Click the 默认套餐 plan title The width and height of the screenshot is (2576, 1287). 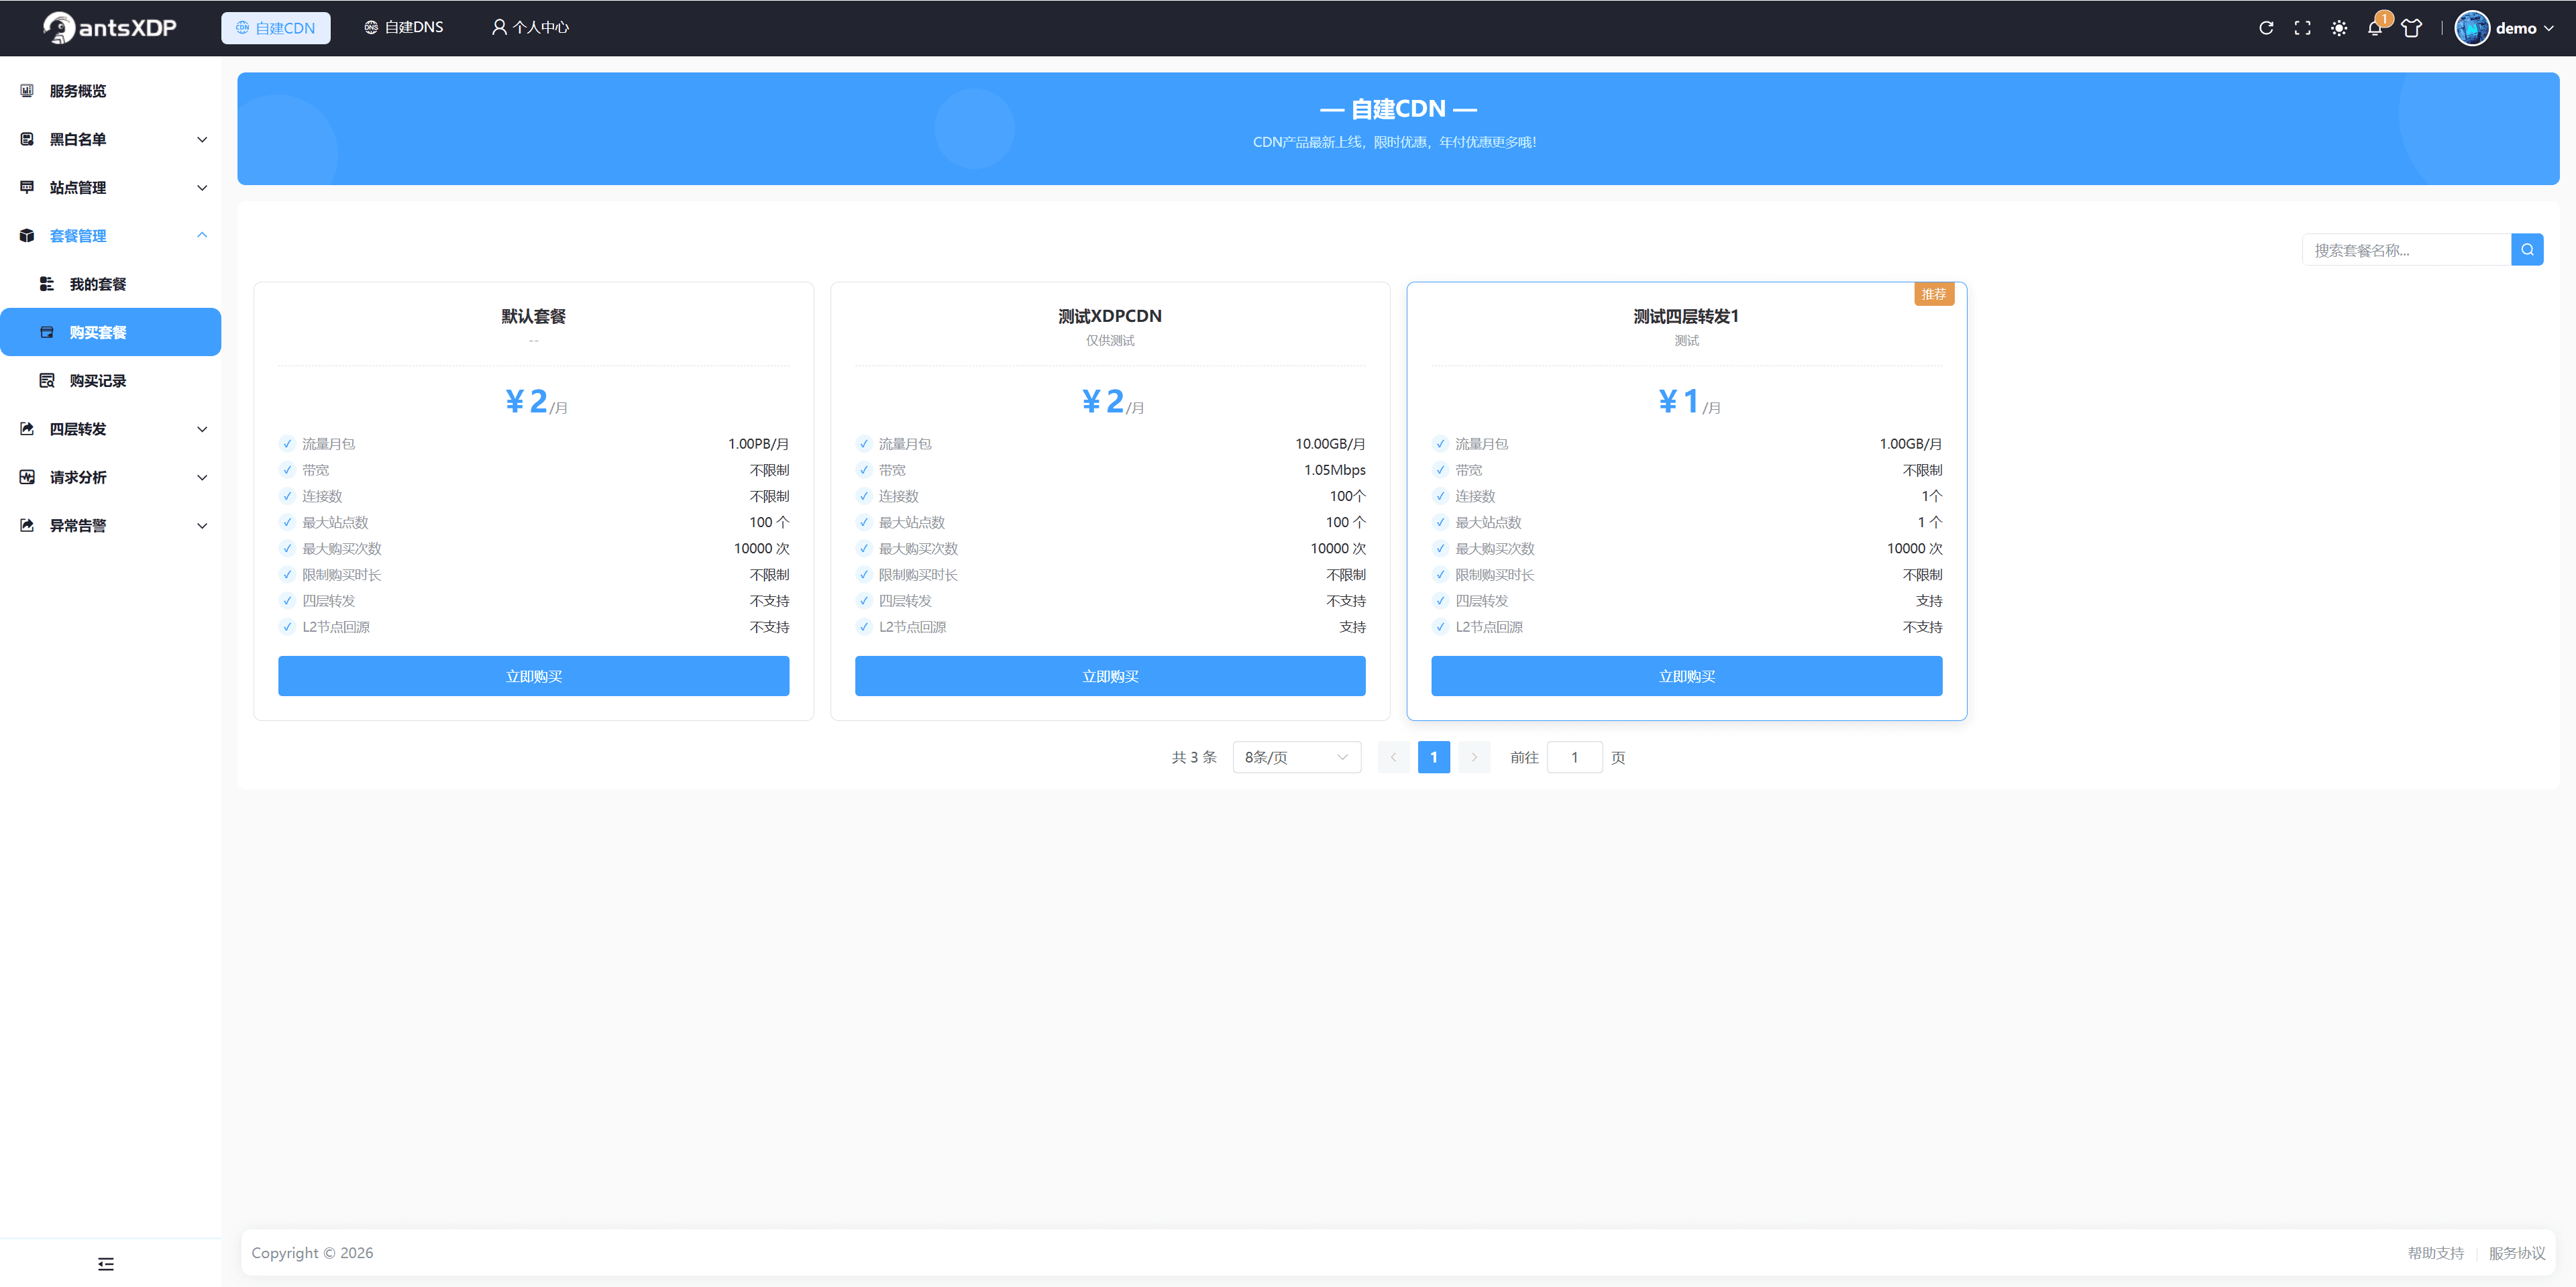[x=533, y=316]
